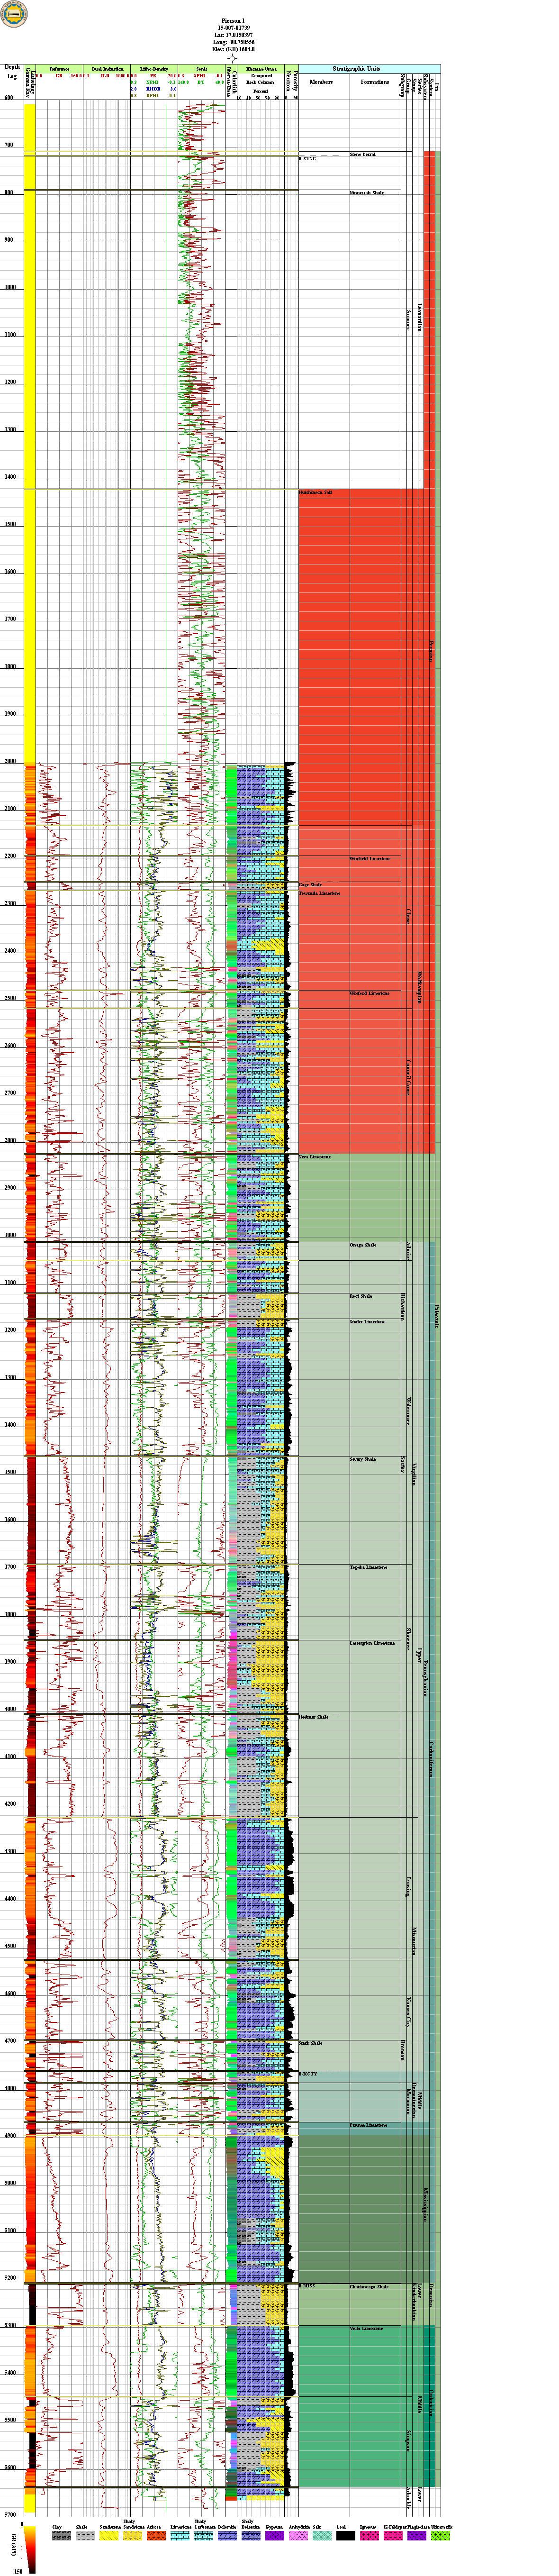This screenshot has height=2576, width=559.
Task: Click the Ninnescah Shale formation label
Action: pos(367,192)
